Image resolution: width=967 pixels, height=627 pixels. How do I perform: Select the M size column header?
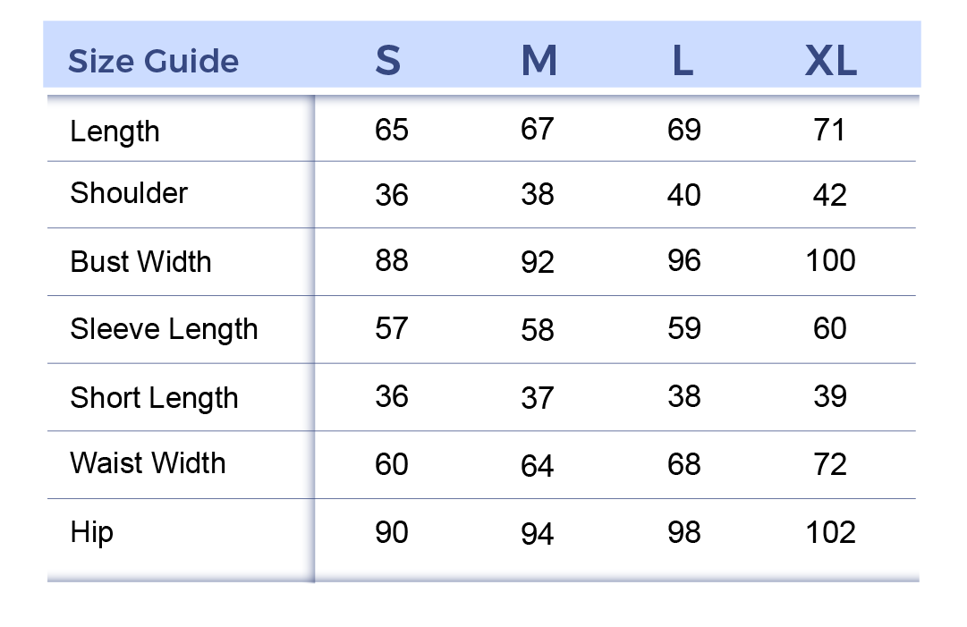click(539, 61)
